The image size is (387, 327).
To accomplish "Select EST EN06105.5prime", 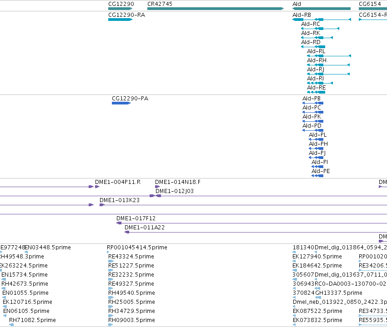I will point(5,316).
